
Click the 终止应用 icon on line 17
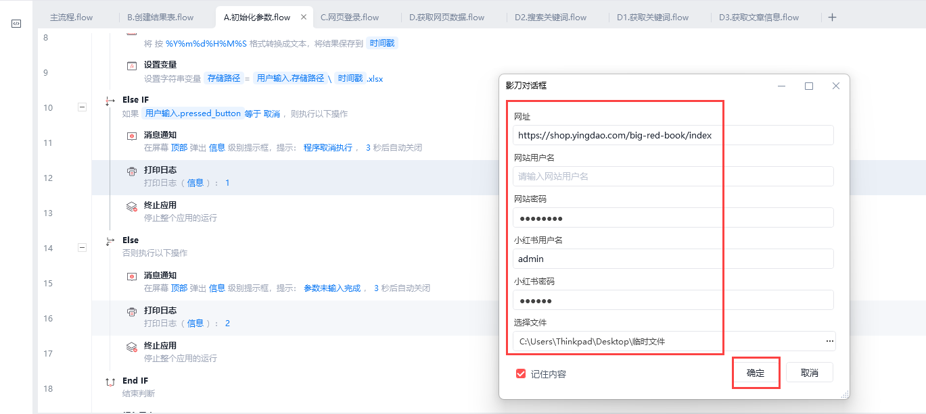(132, 346)
